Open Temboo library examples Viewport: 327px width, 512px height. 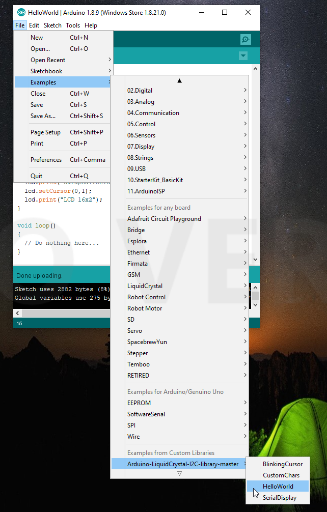pos(179,364)
